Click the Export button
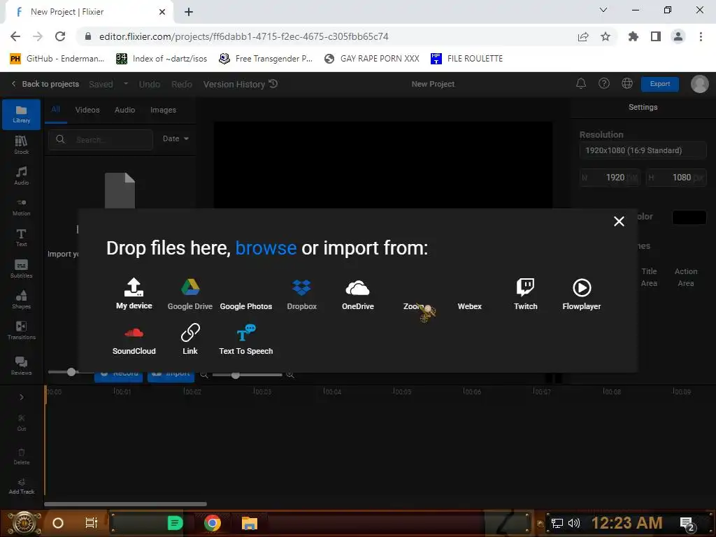716x537 pixels. coord(660,84)
